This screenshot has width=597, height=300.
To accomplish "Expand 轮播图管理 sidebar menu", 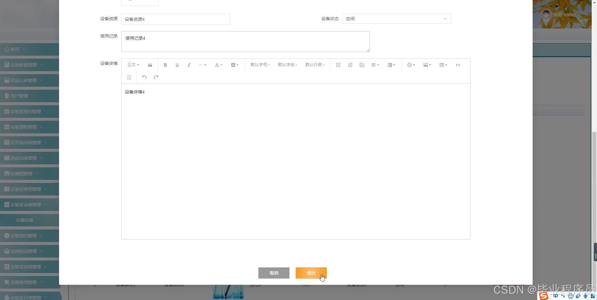I will 30,174.
